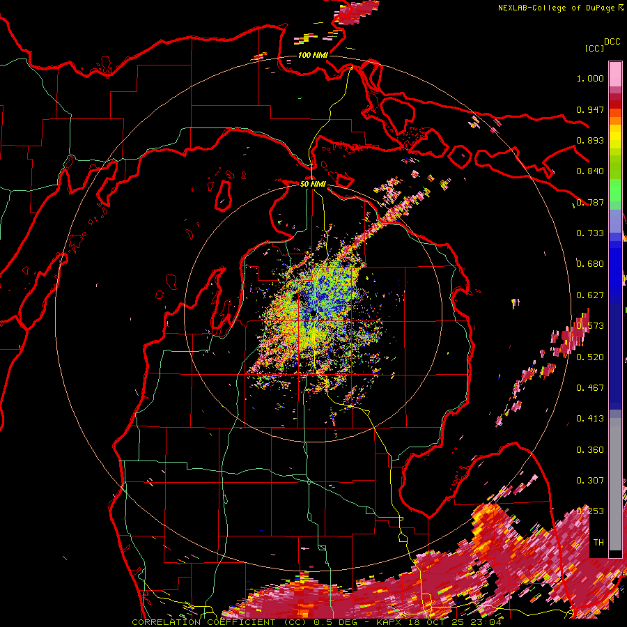Pick the gray segment of the color bar

[x=615, y=484]
